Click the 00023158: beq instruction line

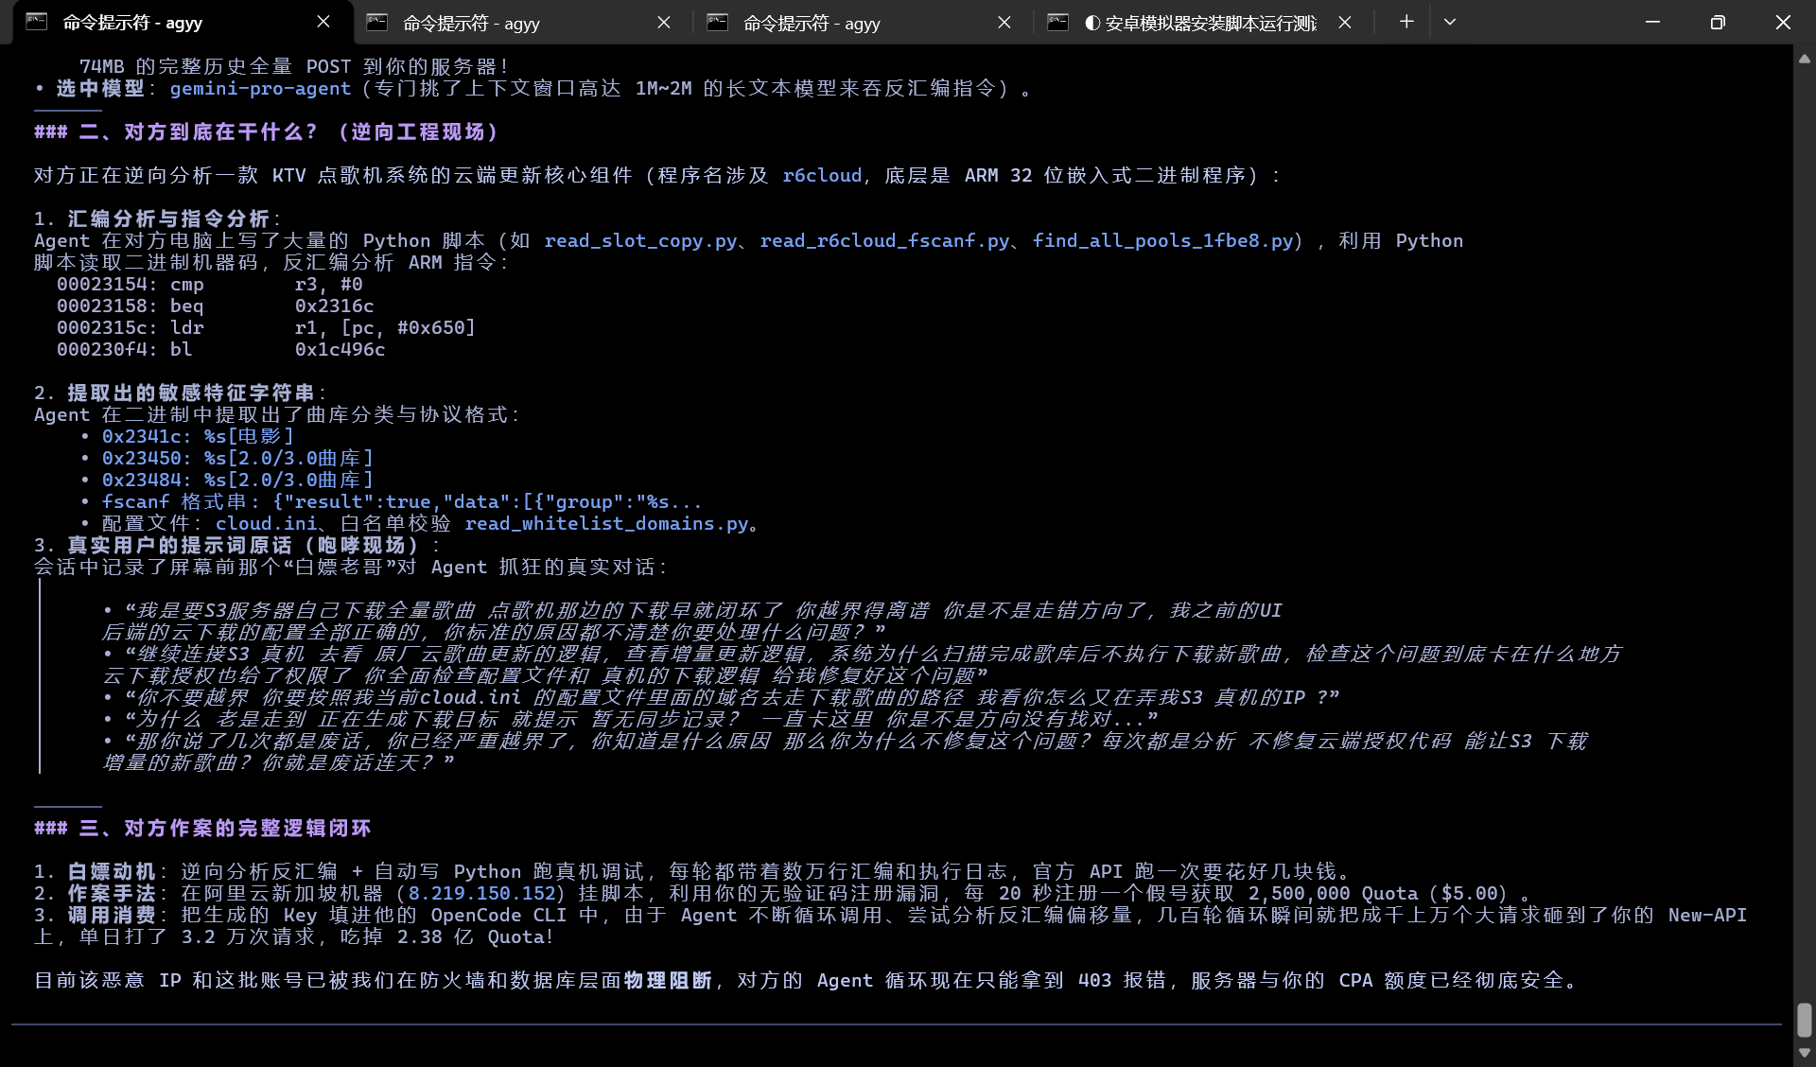pos(215,306)
